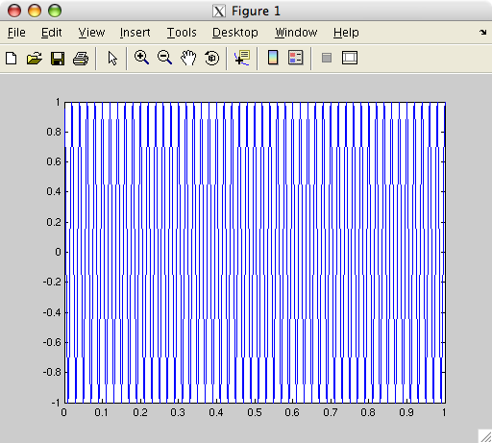492x443 pixels.
Task: Print the figure using printer icon
Action: (81, 59)
